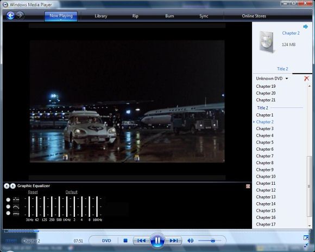Switch to the Rip tab

135,16
